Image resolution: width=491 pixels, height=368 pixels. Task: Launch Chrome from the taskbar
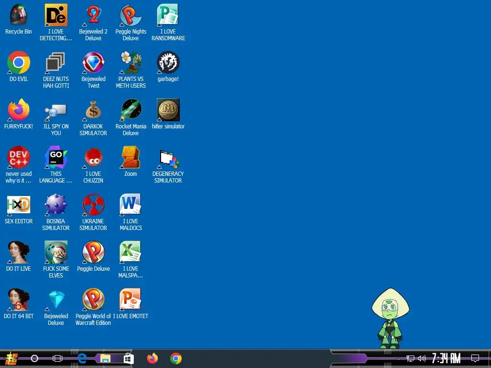(176, 358)
